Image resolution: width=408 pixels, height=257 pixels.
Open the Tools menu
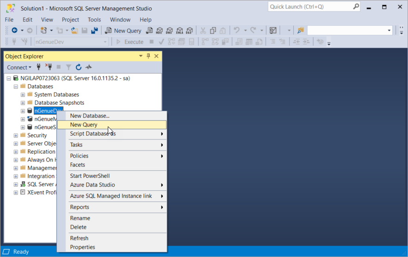pyautogui.click(x=94, y=19)
